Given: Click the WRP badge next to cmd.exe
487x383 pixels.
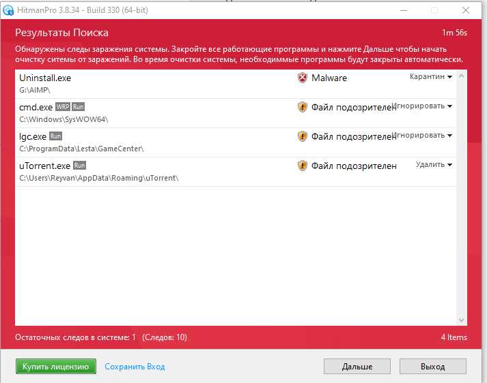Looking at the screenshot, I should tap(63, 107).
